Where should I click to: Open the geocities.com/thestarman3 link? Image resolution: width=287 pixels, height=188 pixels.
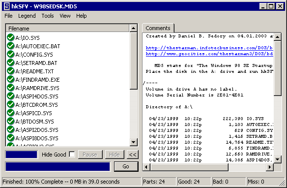209,54
